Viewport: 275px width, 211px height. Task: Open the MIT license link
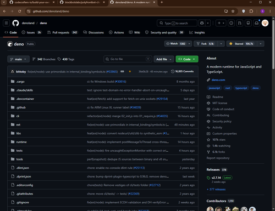(x=219, y=103)
